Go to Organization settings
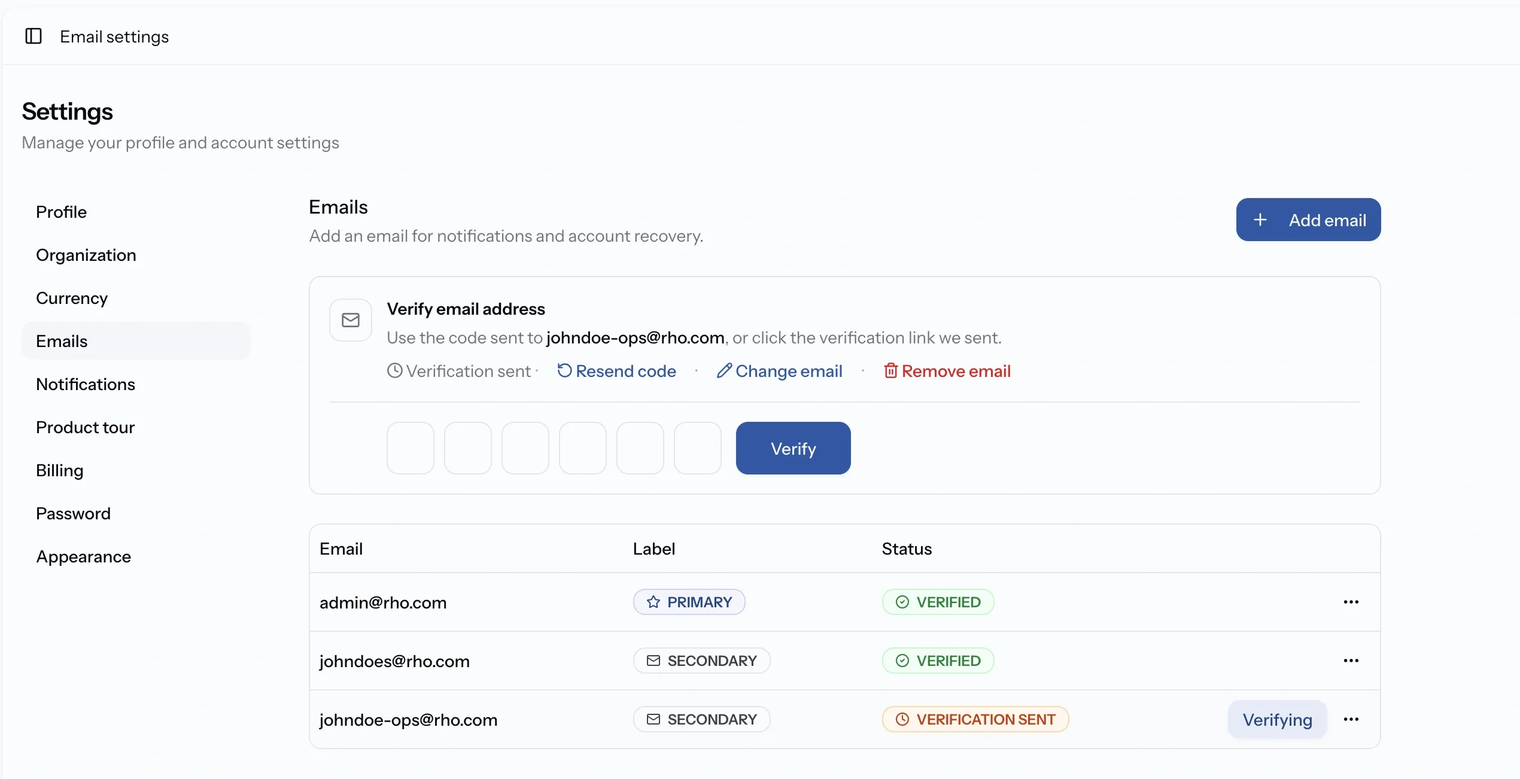1520x779 pixels. click(136, 255)
